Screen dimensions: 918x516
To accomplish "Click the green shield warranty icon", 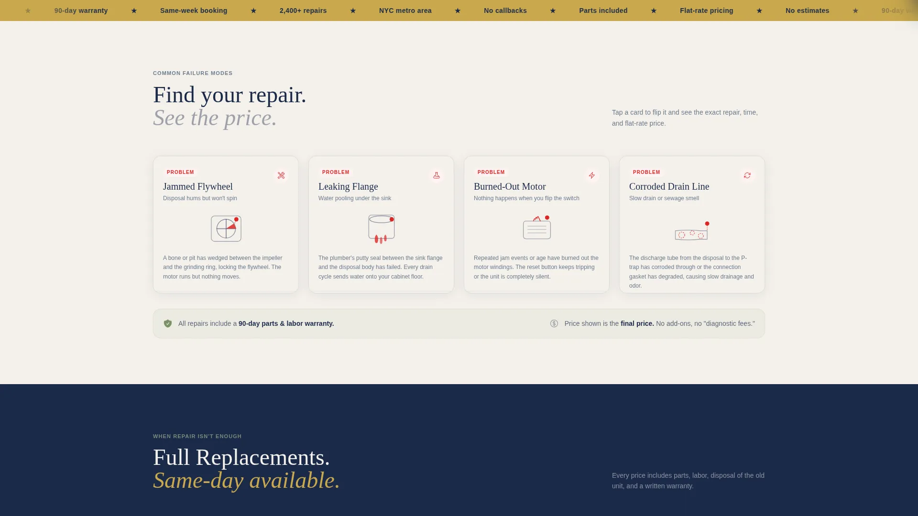I will [x=168, y=323].
